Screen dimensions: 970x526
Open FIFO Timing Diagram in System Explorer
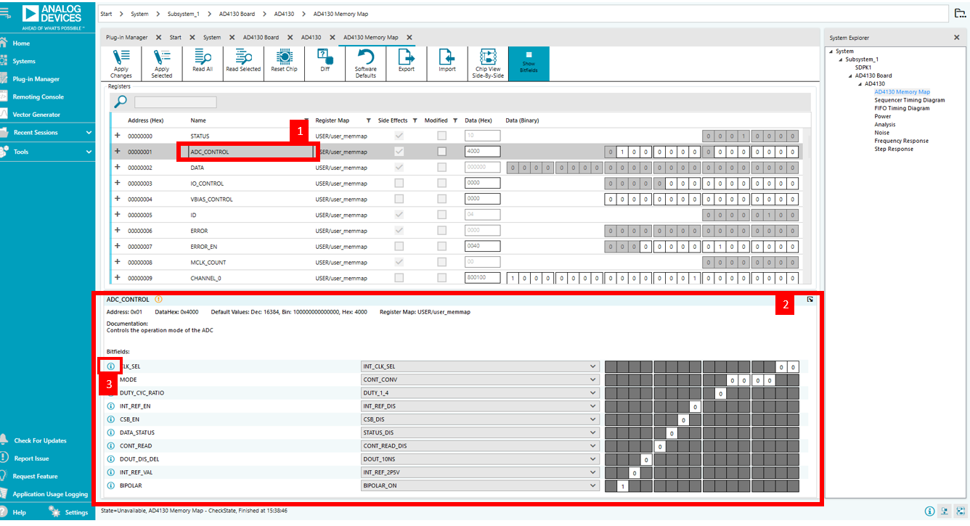point(902,108)
